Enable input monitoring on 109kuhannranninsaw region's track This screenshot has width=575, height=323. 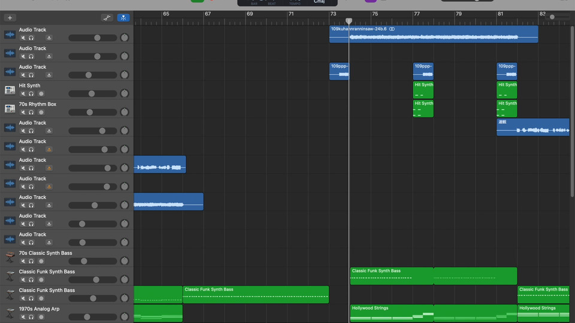(49, 38)
